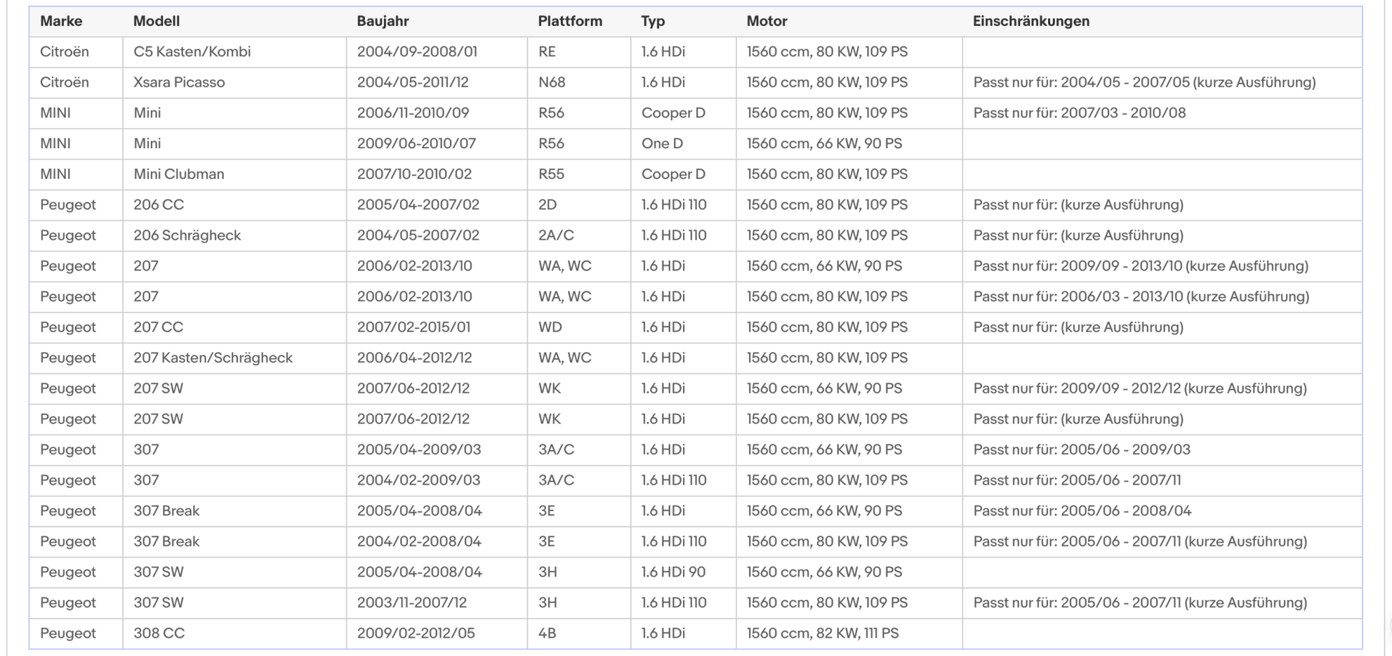Click the One D type cell
Image resolution: width=1392 pixels, height=656 pixels.
662,144
